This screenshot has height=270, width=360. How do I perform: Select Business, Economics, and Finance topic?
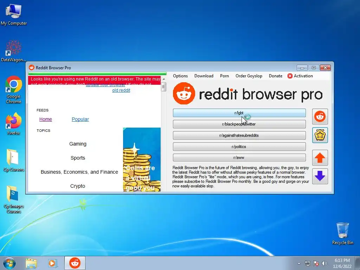[x=79, y=172]
